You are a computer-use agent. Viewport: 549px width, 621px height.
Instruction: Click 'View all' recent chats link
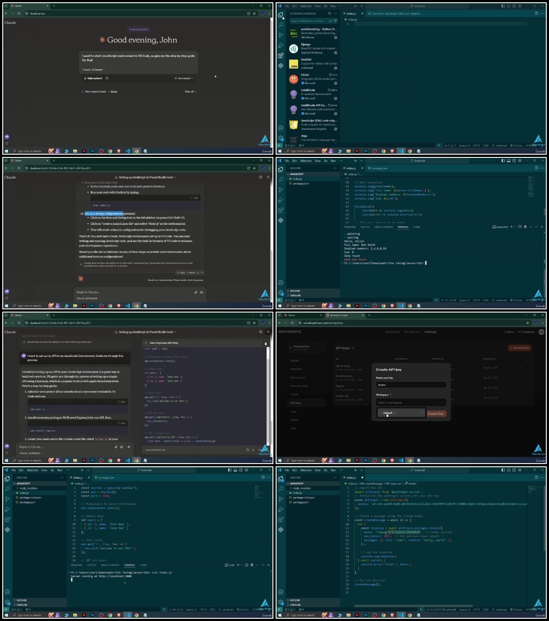190,91
